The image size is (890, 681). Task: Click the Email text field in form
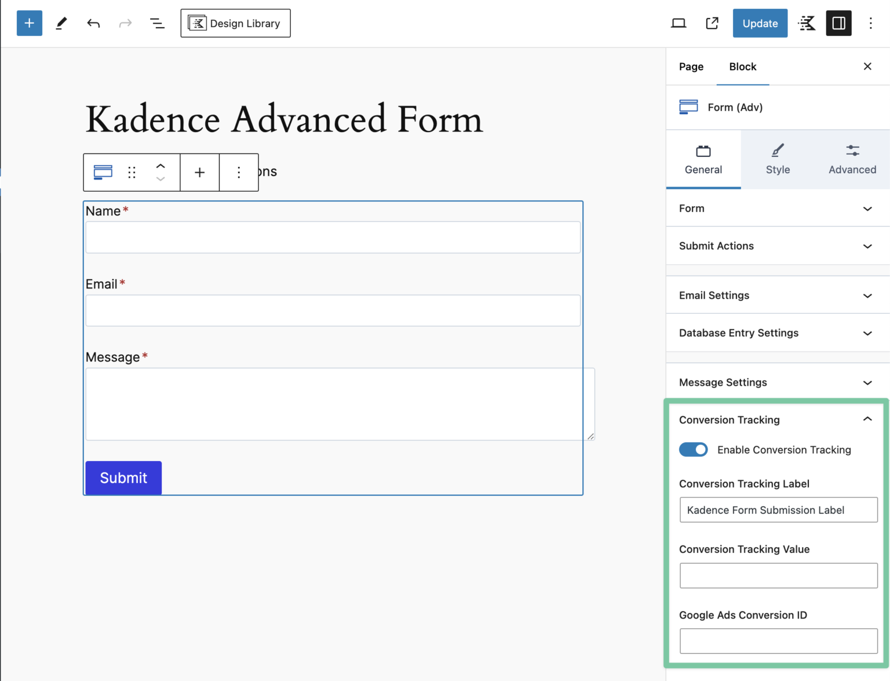[333, 310]
